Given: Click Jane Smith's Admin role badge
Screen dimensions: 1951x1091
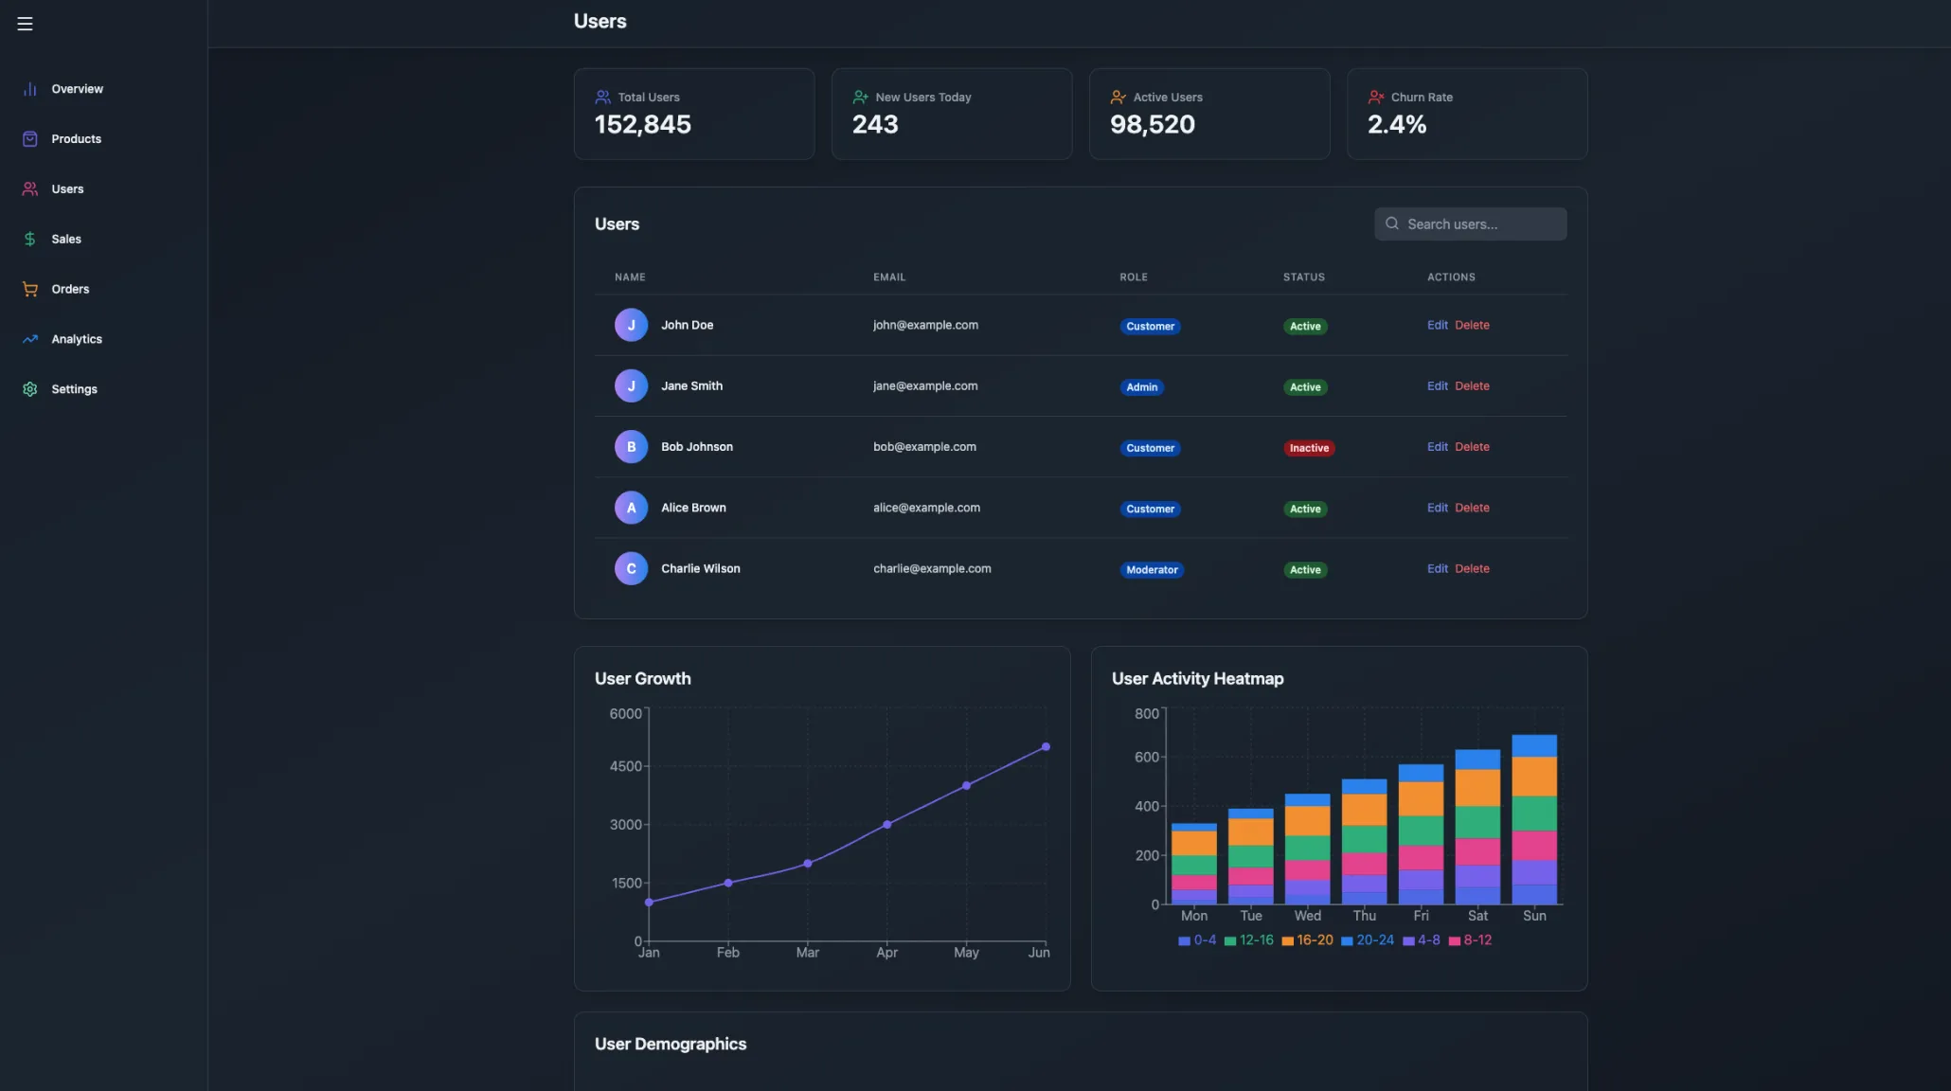Looking at the screenshot, I should 1141,387.
